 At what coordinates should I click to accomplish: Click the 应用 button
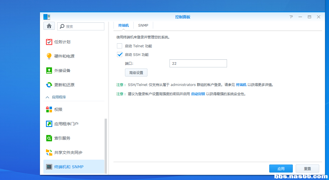pos(281,169)
